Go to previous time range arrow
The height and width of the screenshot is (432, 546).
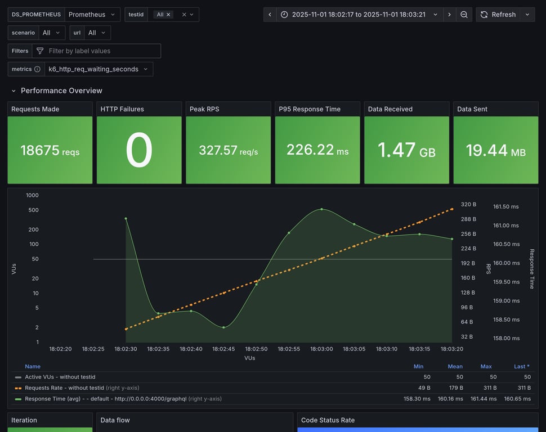point(270,15)
